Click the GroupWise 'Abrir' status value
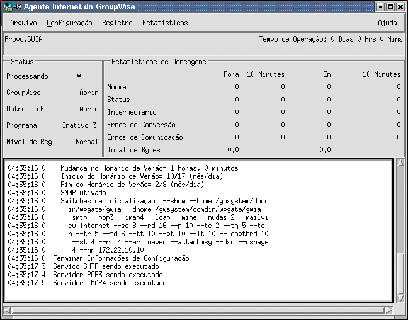This screenshot has width=408, height=320. pos(89,93)
